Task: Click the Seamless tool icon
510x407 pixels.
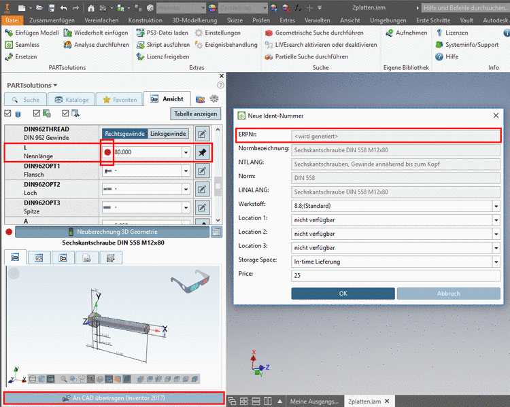Action: click(9, 45)
